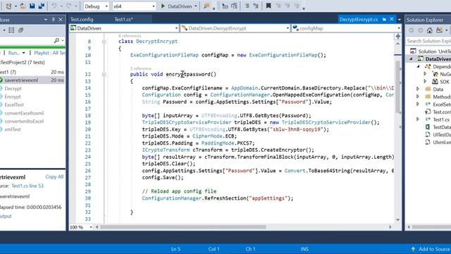Open the Run... dropdown in Test Explorer
Screen dimensions: 451x254
click(23, 53)
